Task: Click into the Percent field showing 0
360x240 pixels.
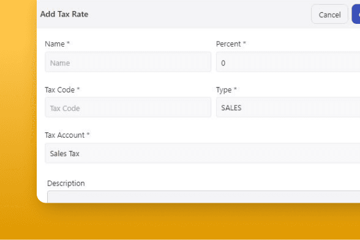Action: coord(288,62)
